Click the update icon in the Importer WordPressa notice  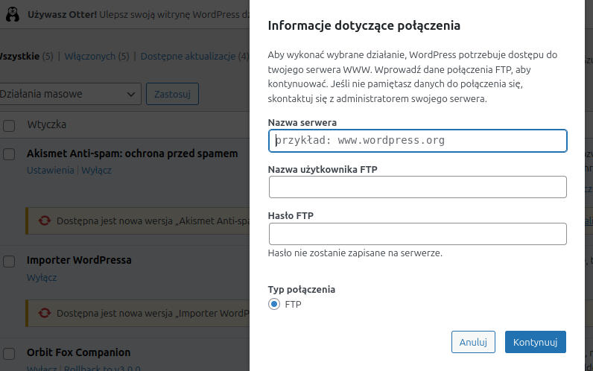(x=45, y=313)
